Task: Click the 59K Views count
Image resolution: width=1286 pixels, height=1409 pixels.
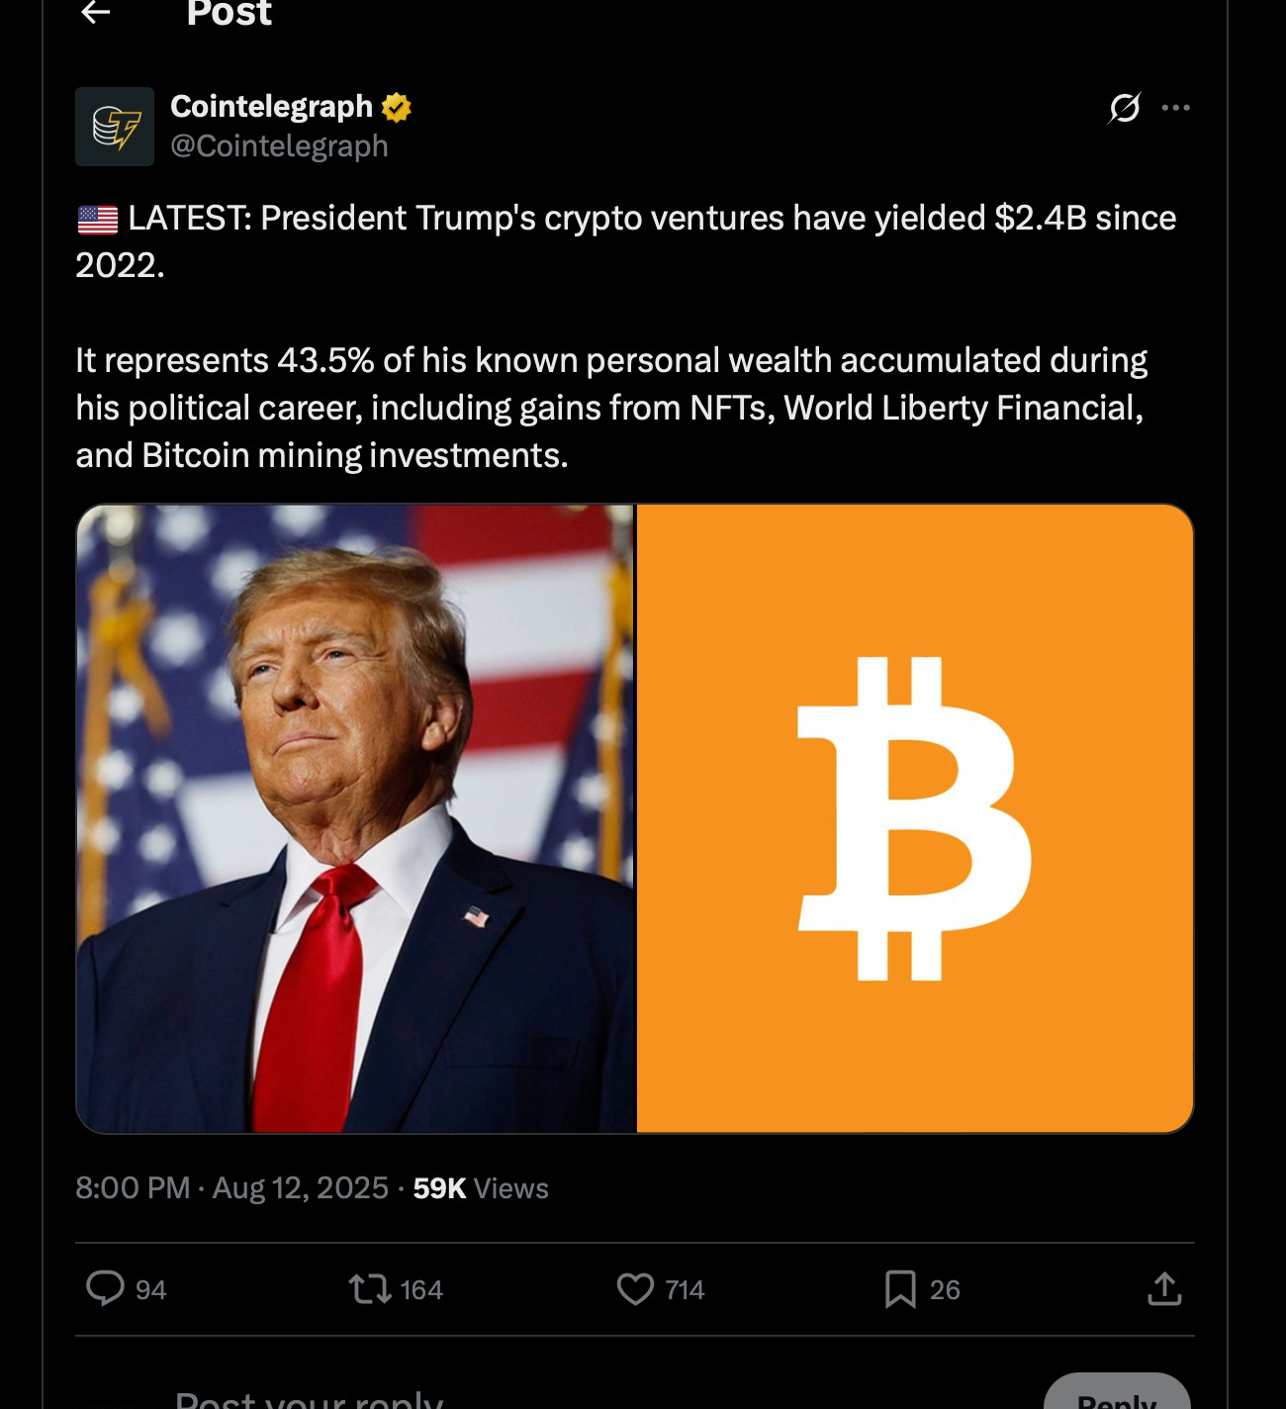Action: [x=481, y=1187]
